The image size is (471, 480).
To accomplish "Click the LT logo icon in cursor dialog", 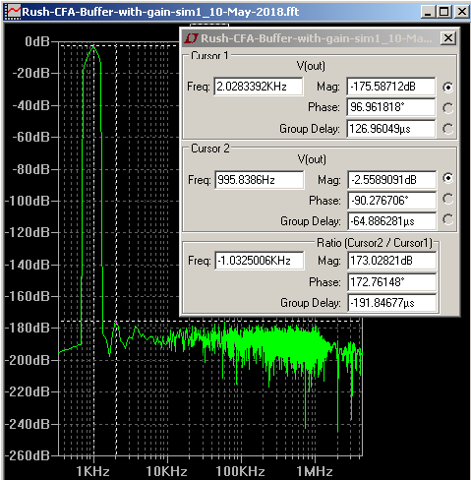I will [191, 38].
